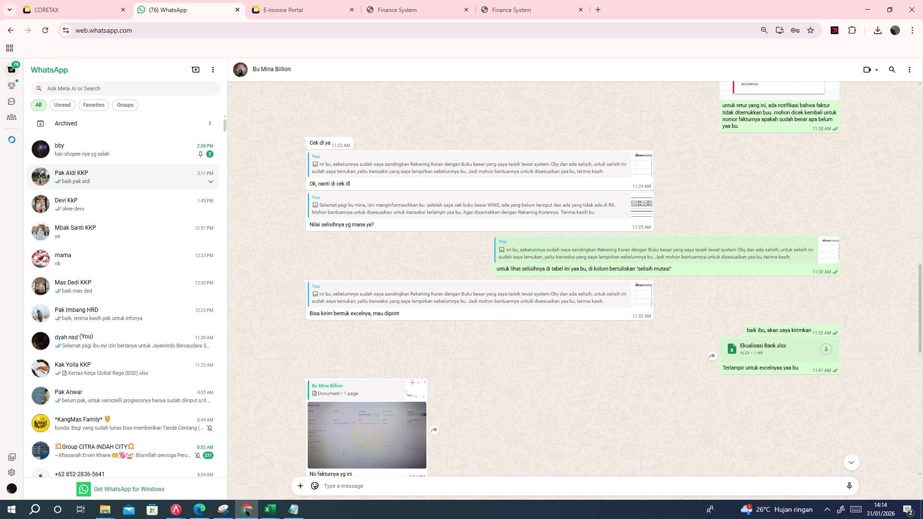Click the Get WhatsApp for Windows link

(x=129, y=489)
